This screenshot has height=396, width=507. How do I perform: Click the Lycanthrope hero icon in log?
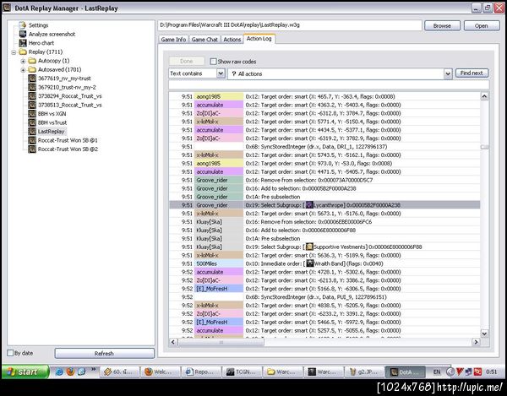[x=309, y=205]
